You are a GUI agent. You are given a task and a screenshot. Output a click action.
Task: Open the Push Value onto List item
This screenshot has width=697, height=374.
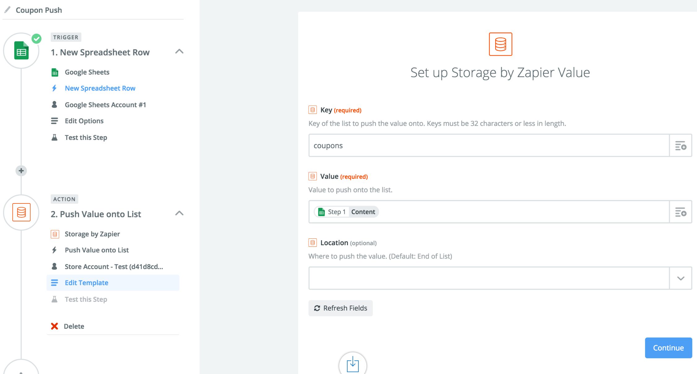click(x=97, y=250)
